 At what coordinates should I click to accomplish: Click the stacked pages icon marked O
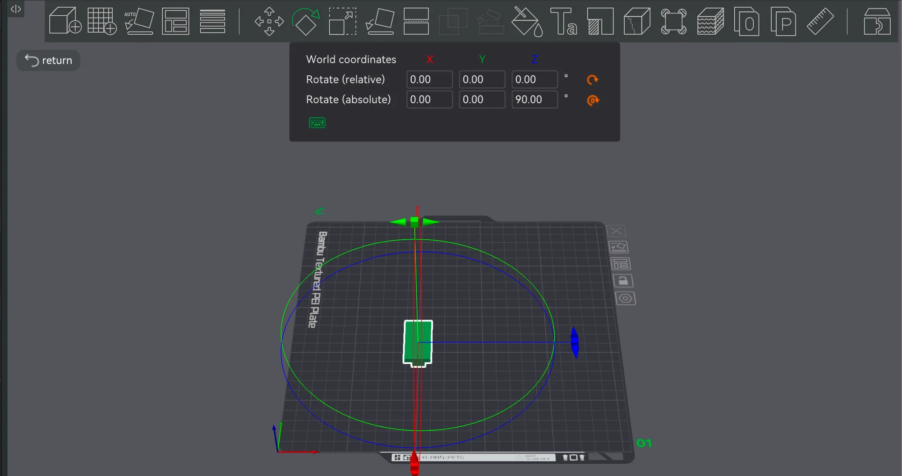pyautogui.click(x=747, y=21)
